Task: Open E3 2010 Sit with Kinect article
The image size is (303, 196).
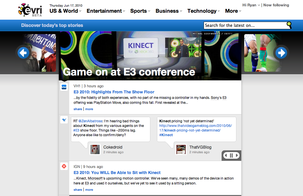Action: [x=117, y=173]
